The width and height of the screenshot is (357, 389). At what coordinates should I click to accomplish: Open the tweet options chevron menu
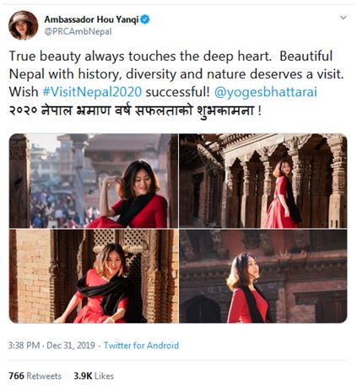343,18
